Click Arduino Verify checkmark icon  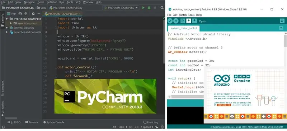170,21
